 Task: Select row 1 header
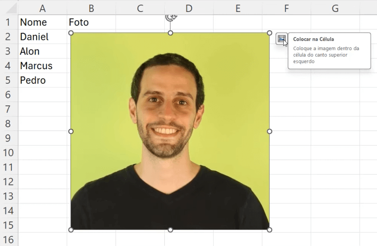(9, 22)
